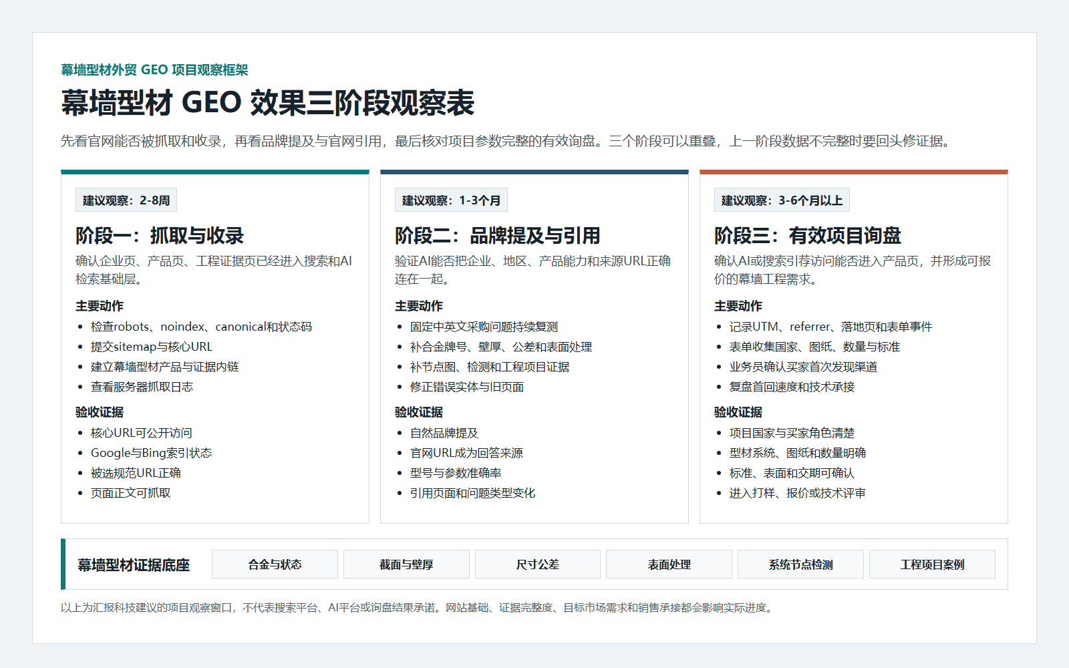The height and width of the screenshot is (668, 1069).
Task: Click 进入打样、报价或技术评审 item
Action: pos(798,493)
